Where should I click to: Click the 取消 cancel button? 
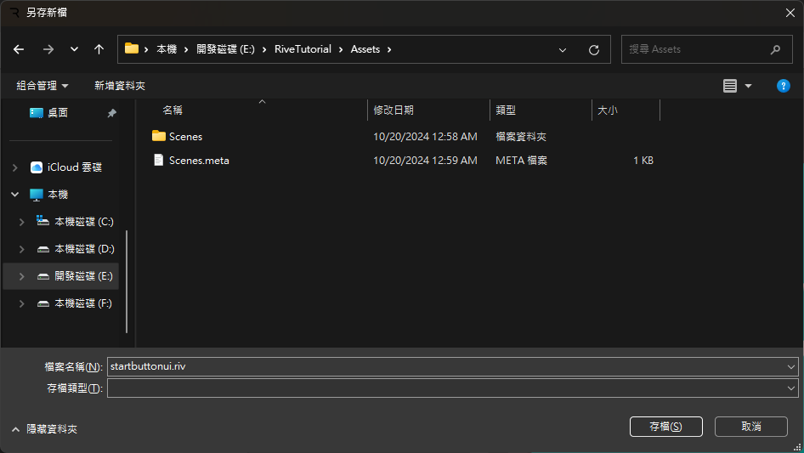750,426
